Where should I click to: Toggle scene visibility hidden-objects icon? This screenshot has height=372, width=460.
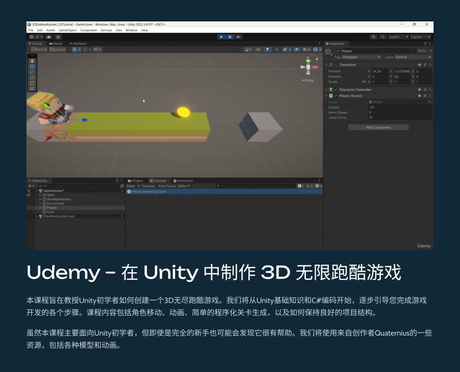tap(296, 49)
